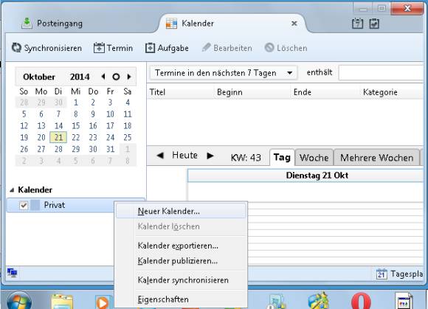
Task: Open the tasks tab icon at top right
Action: point(374,24)
